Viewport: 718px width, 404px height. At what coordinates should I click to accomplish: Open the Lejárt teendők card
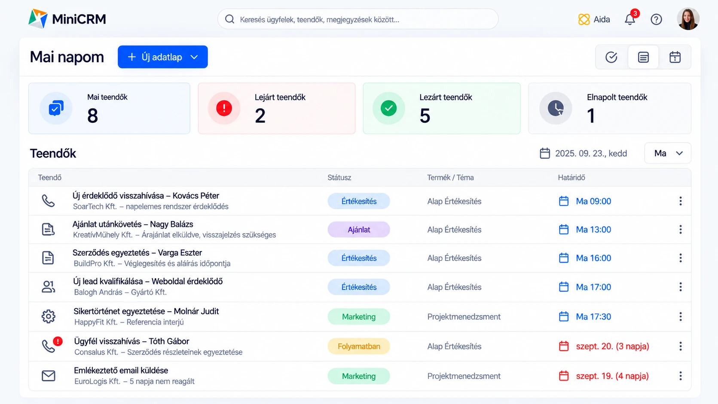[x=277, y=108]
